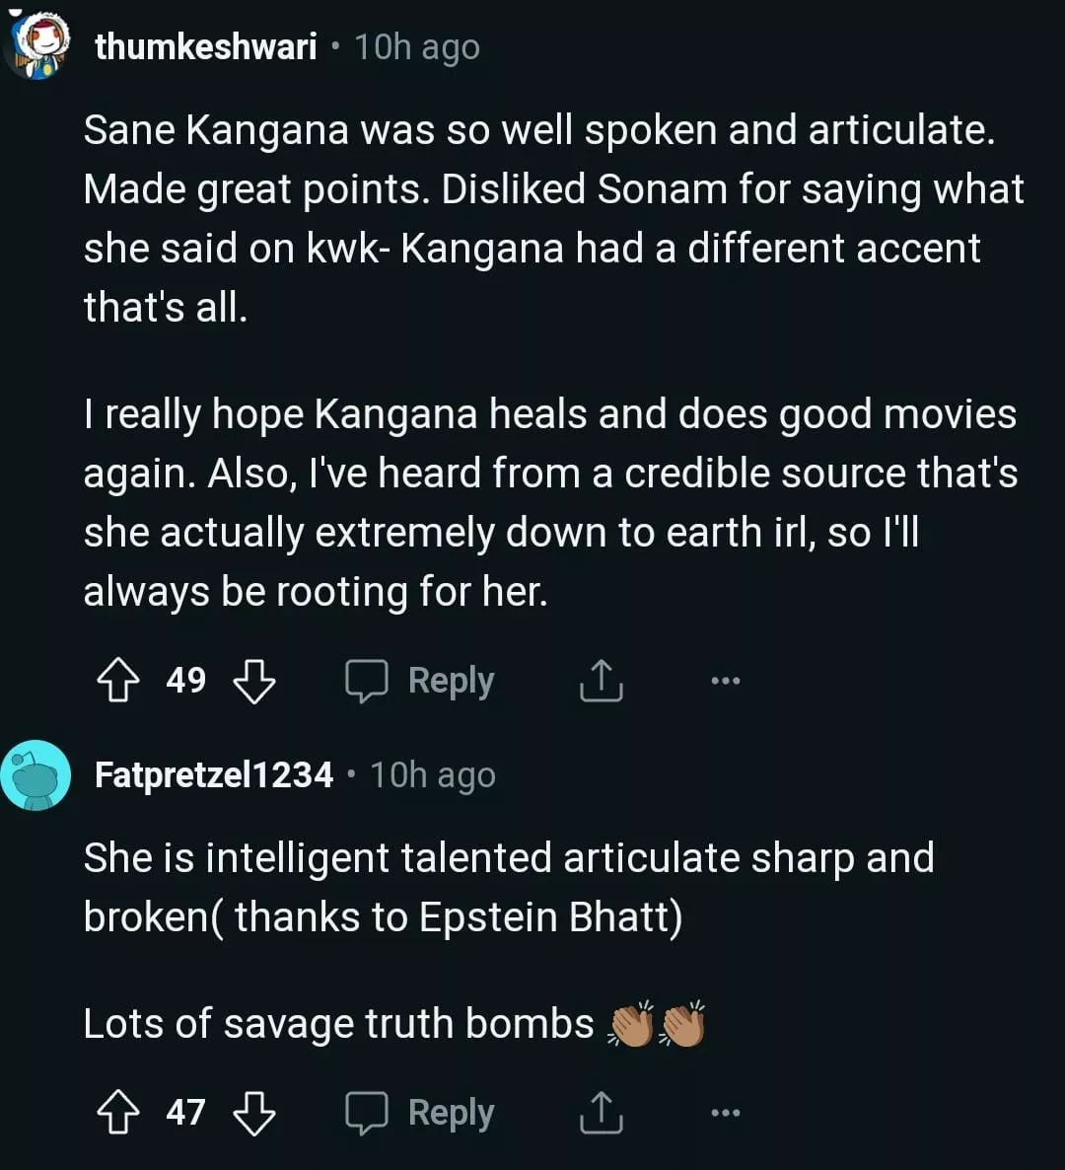This screenshot has width=1065, height=1170.
Task: Share thumkeshwari's comment
Action: coord(601,681)
